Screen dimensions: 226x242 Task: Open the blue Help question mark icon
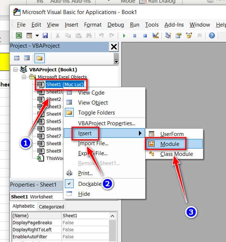[212, 35]
